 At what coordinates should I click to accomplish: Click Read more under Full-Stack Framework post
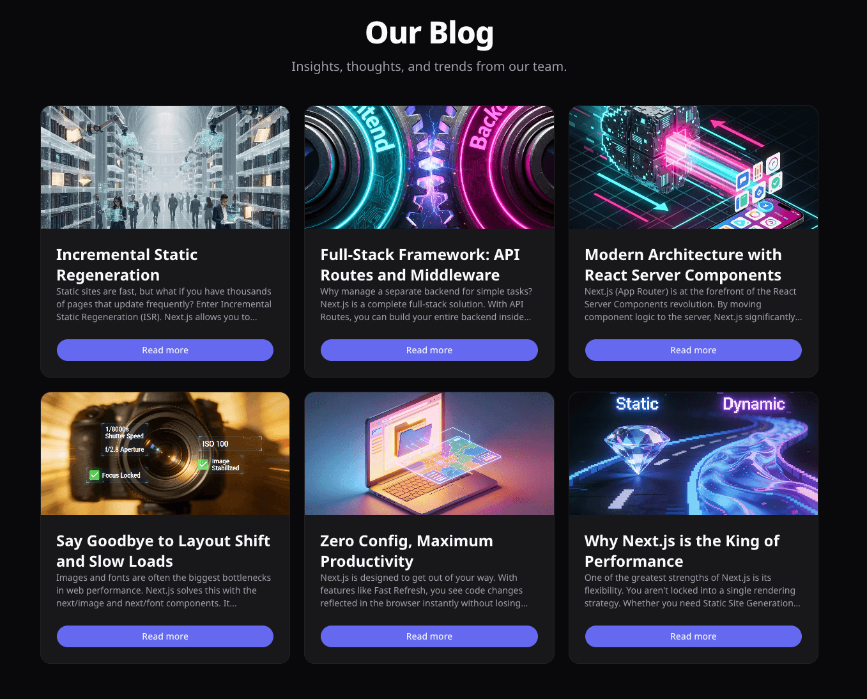pos(429,350)
